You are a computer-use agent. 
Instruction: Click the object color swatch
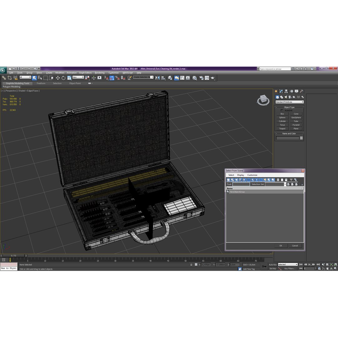[301, 138]
